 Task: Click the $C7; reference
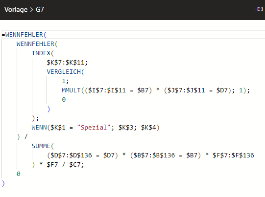click(77, 165)
